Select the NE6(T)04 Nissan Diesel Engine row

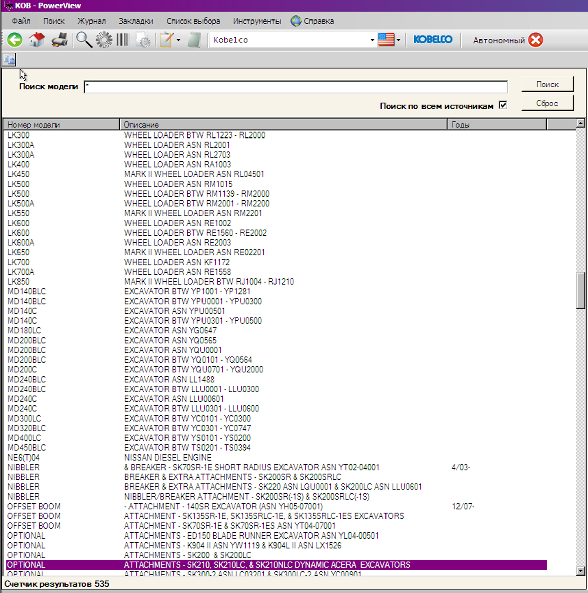[x=168, y=458]
